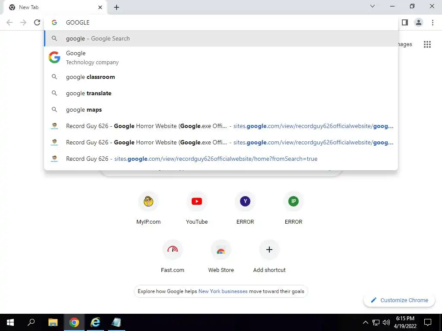Show hidden system tray icons
This screenshot has height=331, width=442.
365,322
